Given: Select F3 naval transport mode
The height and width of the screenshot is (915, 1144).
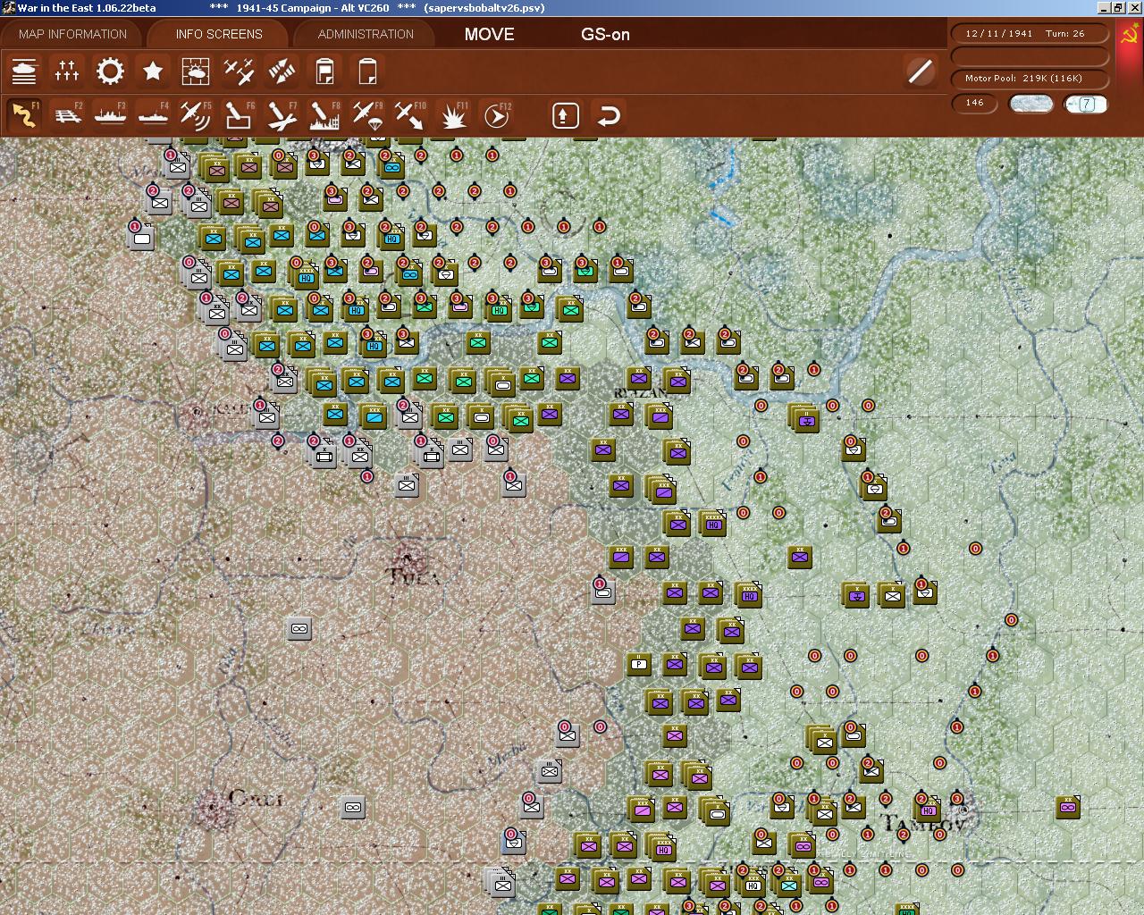Looking at the screenshot, I should [x=110, y=115].
